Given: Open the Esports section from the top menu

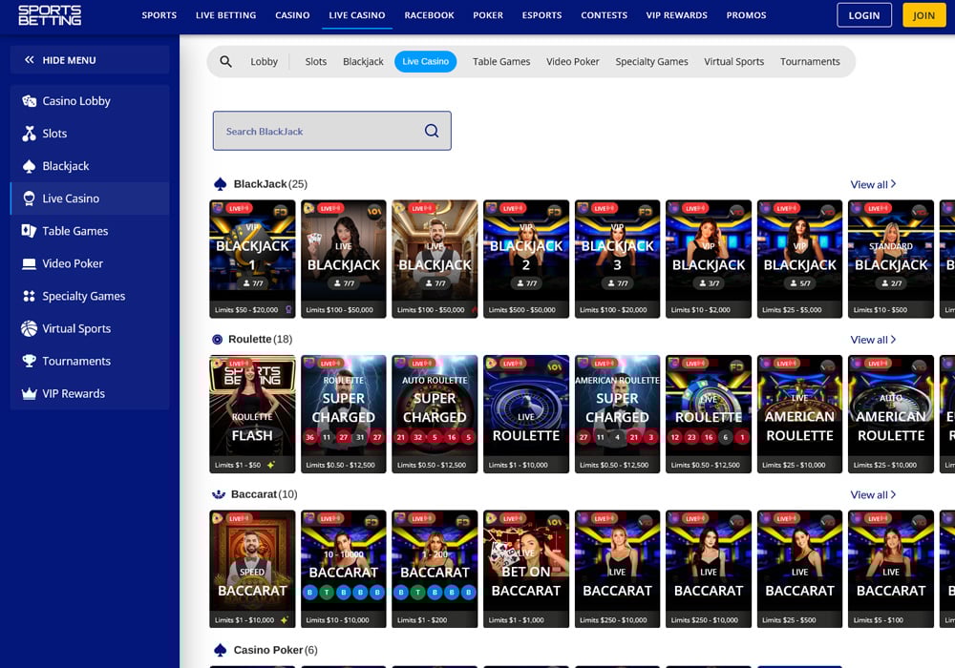Looking at the screenshot, I should [541, 15].
